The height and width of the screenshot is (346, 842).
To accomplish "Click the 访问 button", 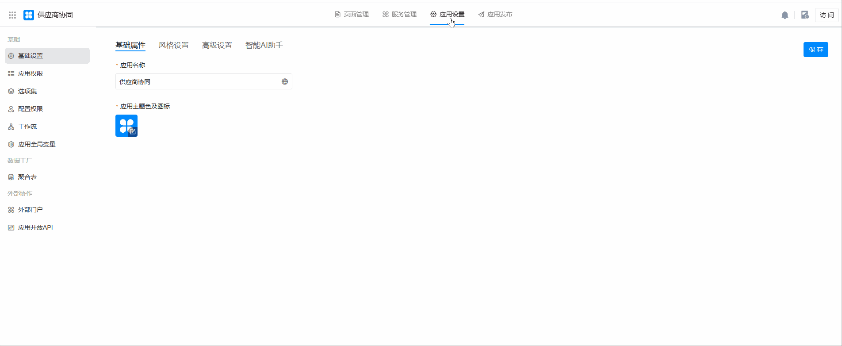I will coord(827,15).
